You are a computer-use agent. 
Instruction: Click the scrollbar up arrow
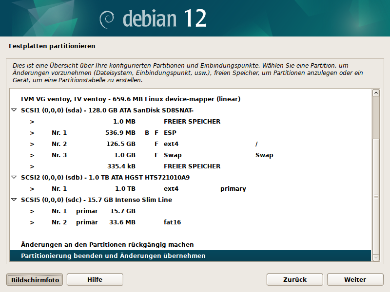(x=376, y=92)
